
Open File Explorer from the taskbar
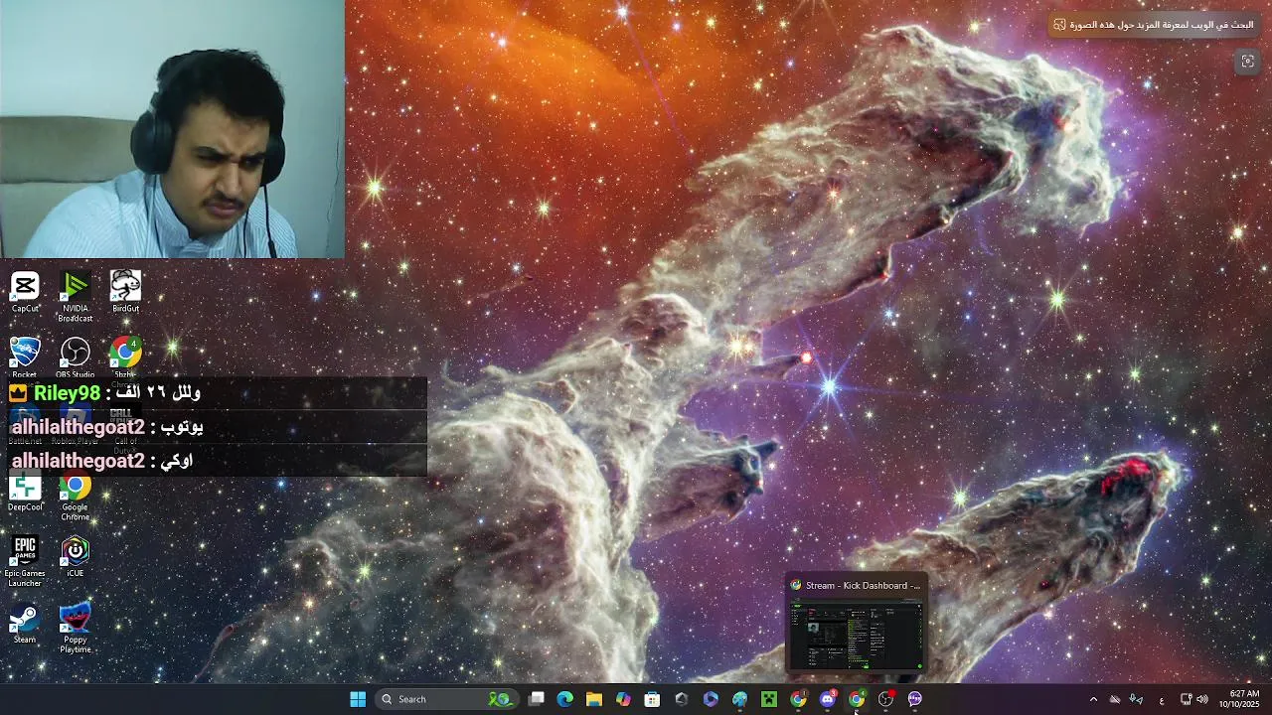click(x=594, y=699)
